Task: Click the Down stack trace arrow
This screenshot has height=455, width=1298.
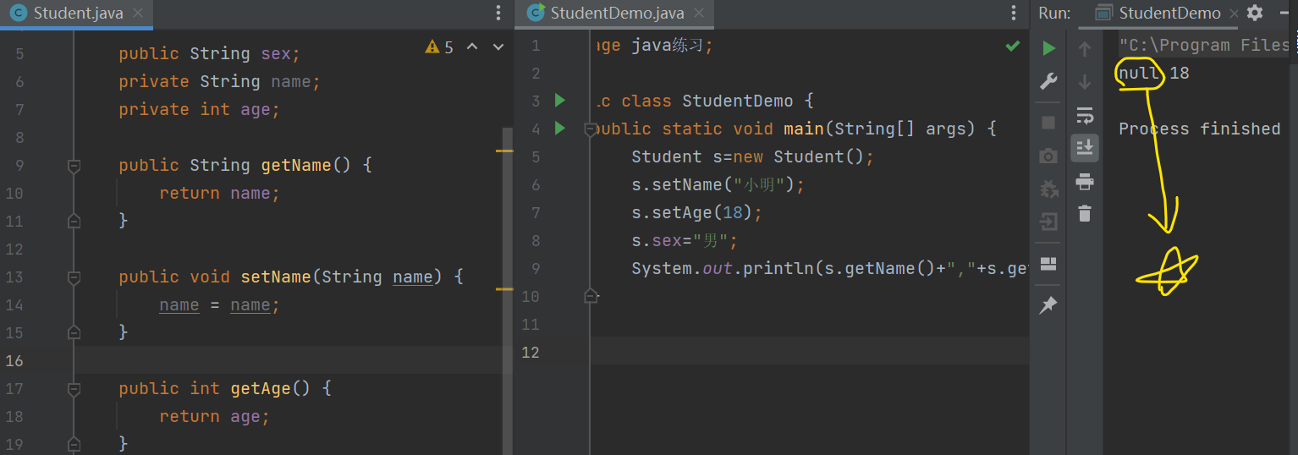Action: pos(1084,82)
